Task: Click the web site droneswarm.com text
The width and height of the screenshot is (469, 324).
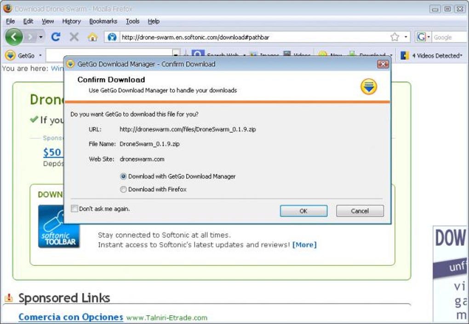Action: point(142,159)
